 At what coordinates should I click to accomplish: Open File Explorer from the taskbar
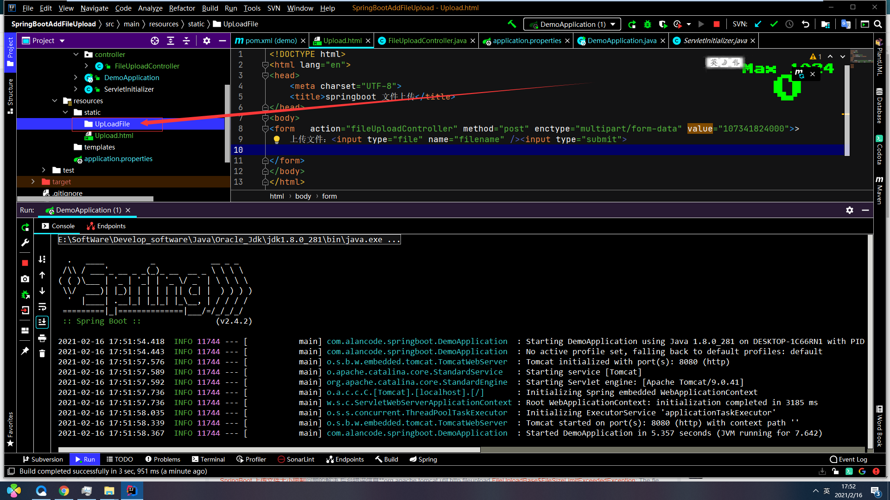(x=109, y=491)
